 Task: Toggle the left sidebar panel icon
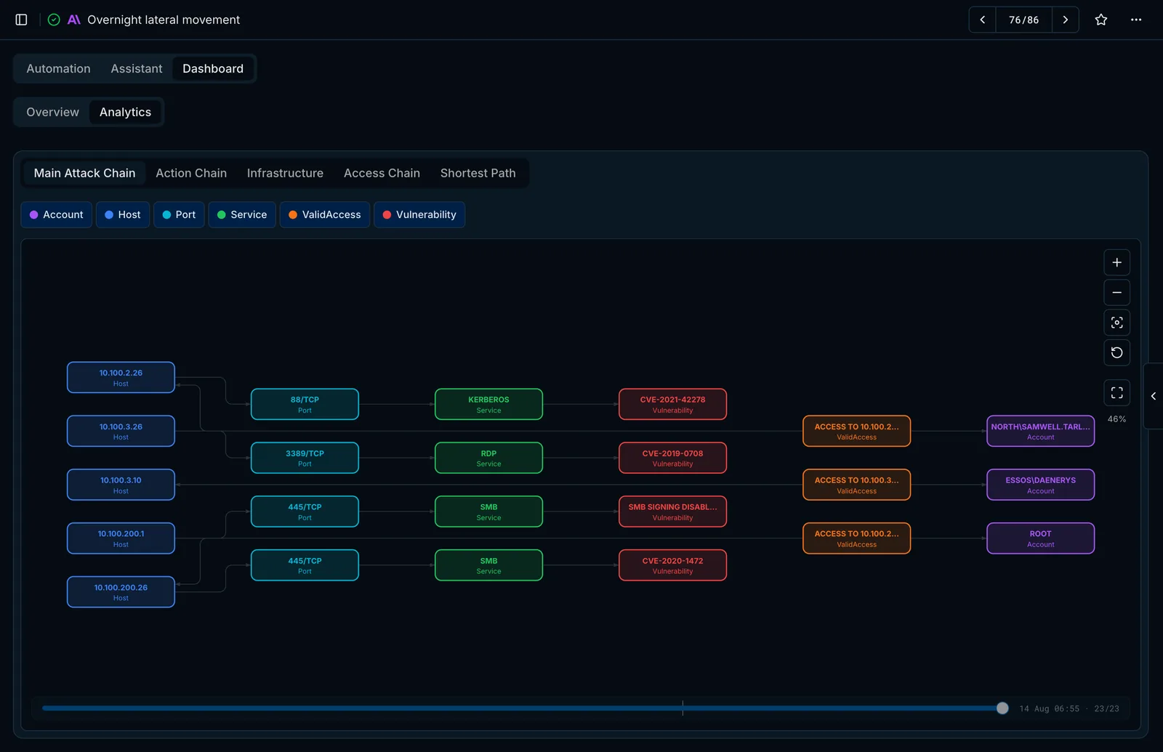click(x=21, y=20)
